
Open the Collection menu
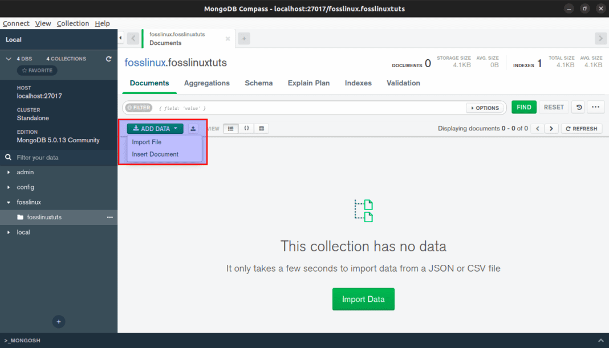73,23
